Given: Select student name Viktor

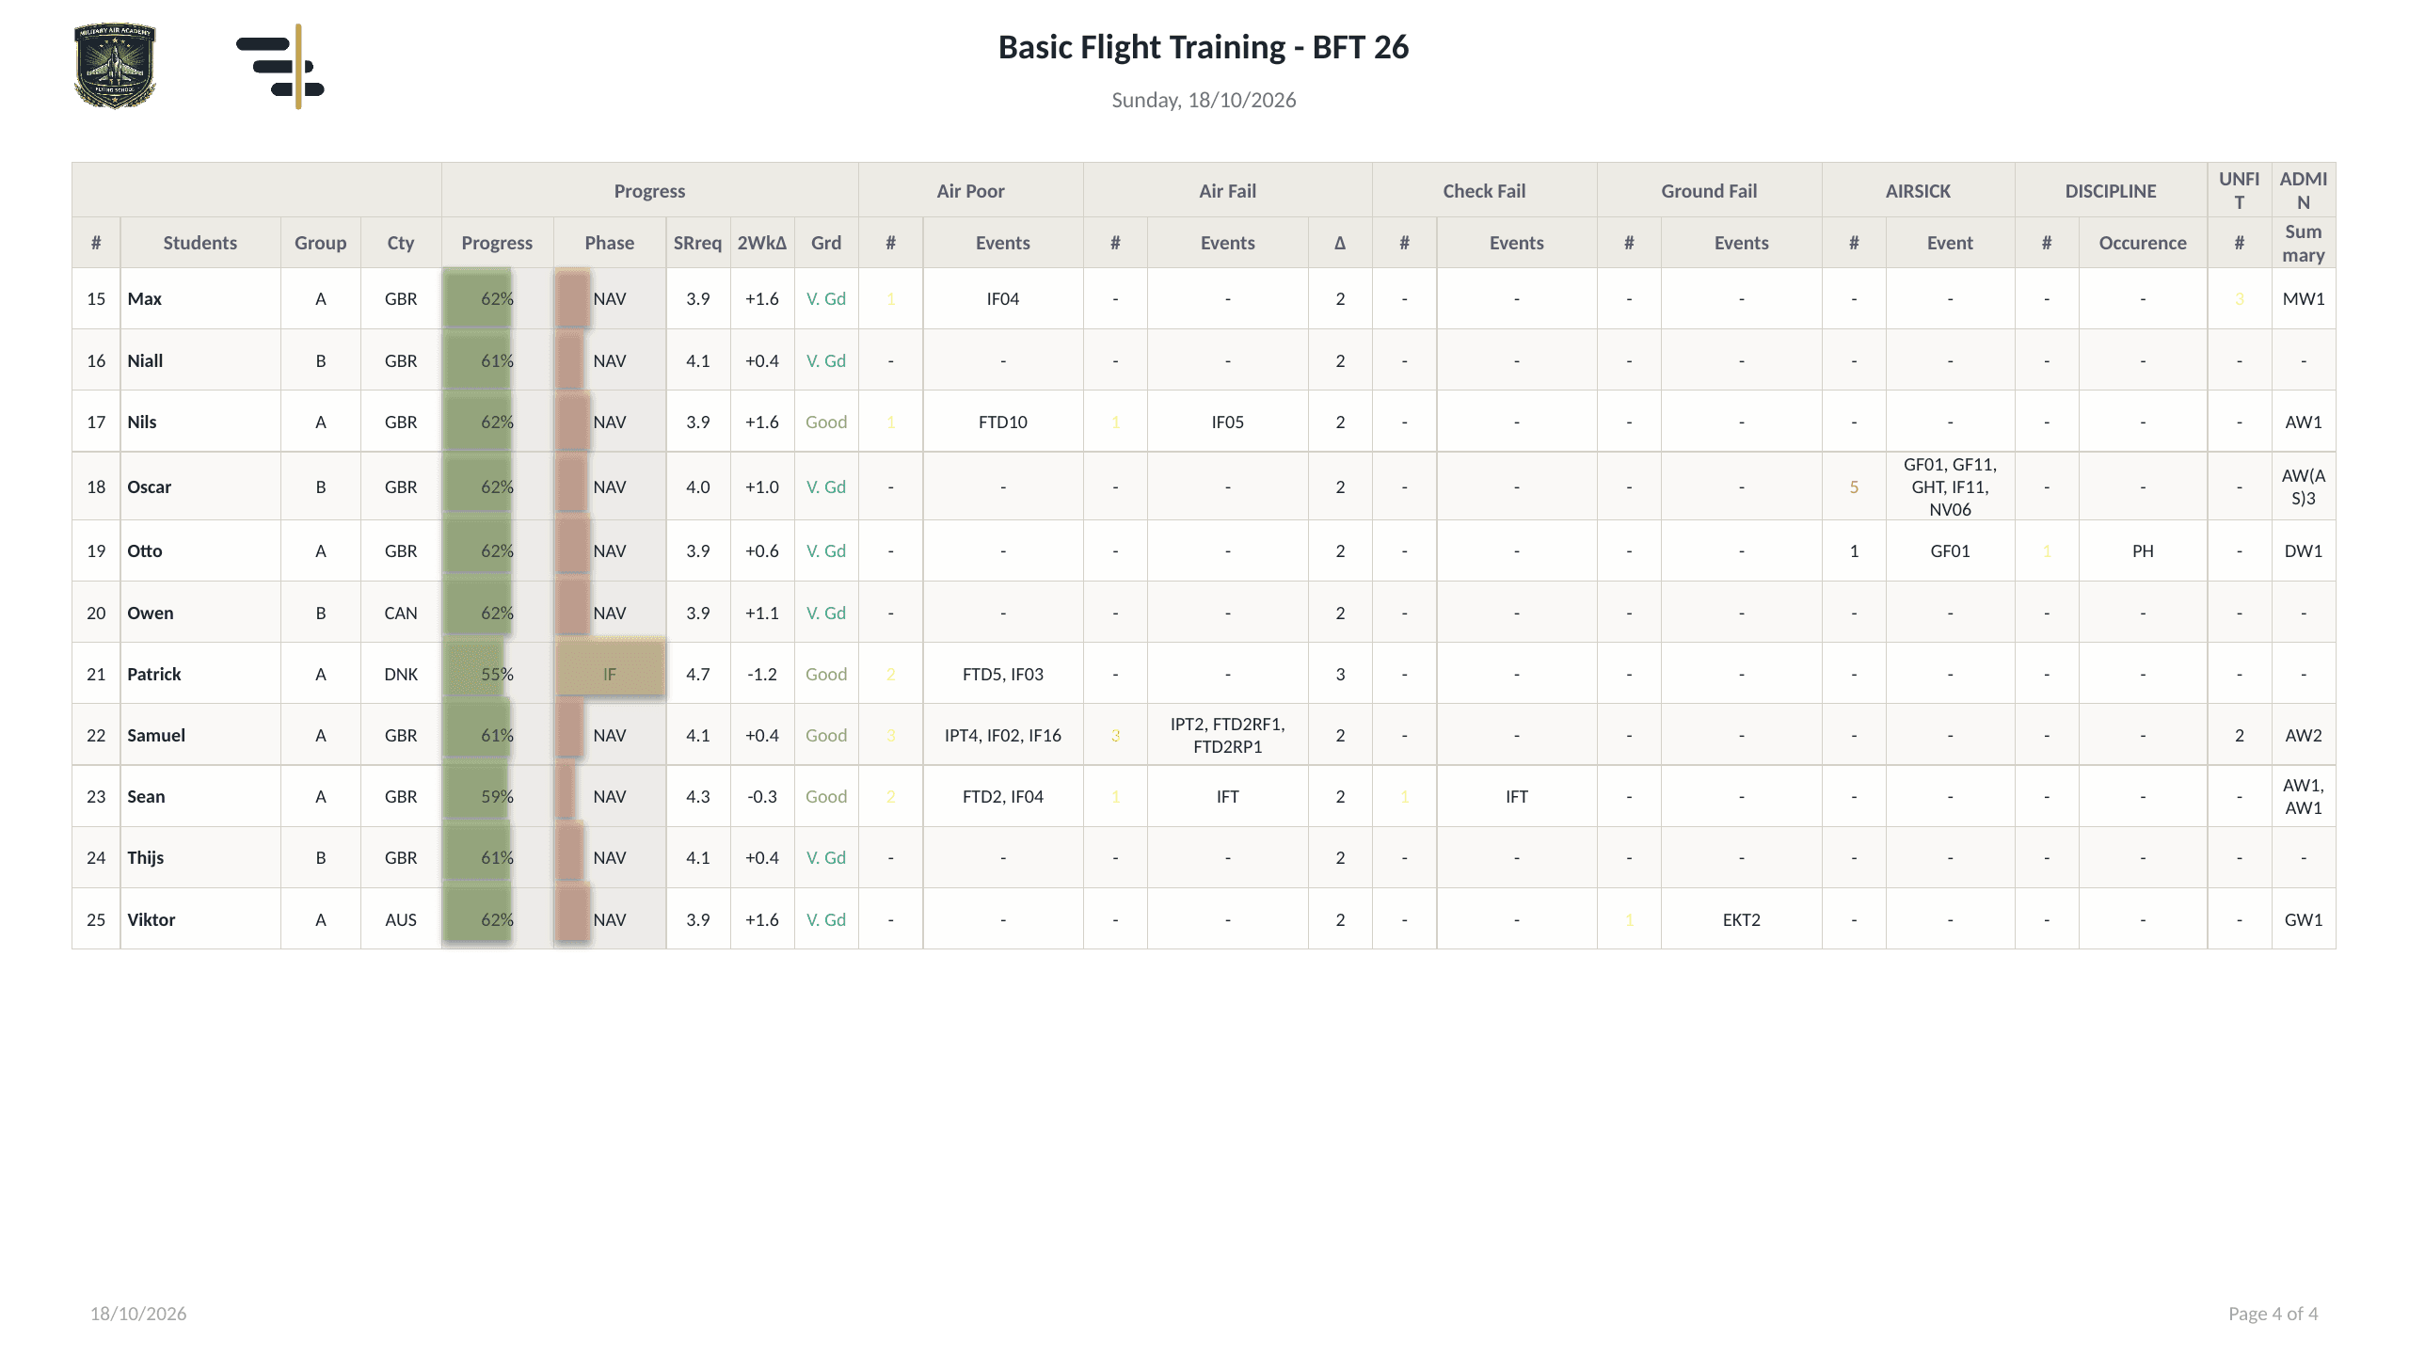Looking at the screenshot, I should pos(152,920).
